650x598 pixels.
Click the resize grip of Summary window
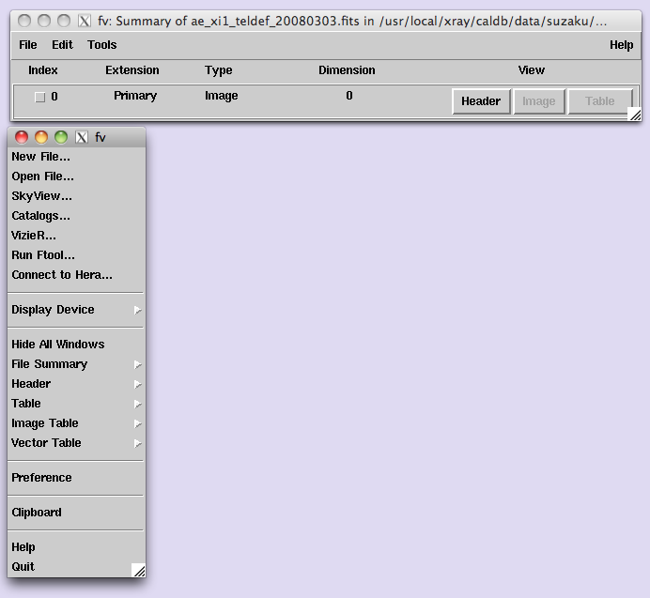[635, 114]
